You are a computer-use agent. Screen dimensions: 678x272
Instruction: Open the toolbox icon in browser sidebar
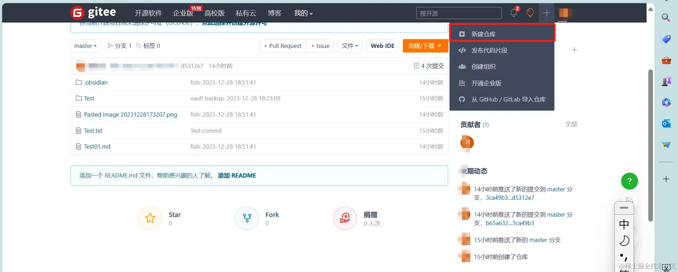(x=666, y=60)
